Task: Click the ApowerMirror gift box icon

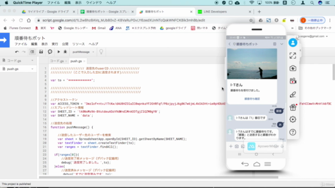Action: tap(293, 107)
